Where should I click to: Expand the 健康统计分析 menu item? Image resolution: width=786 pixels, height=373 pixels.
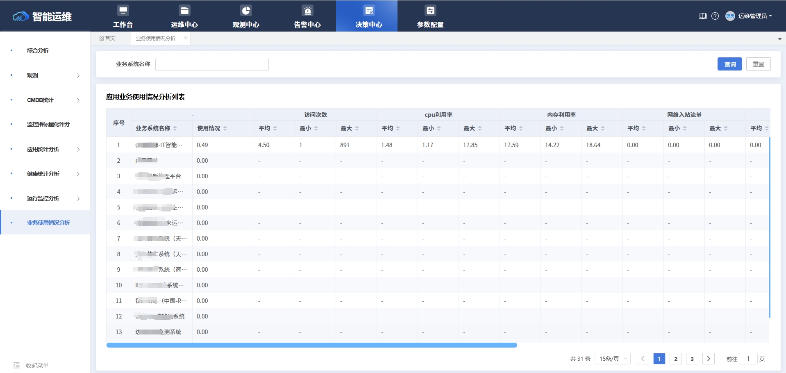(45, 174)
